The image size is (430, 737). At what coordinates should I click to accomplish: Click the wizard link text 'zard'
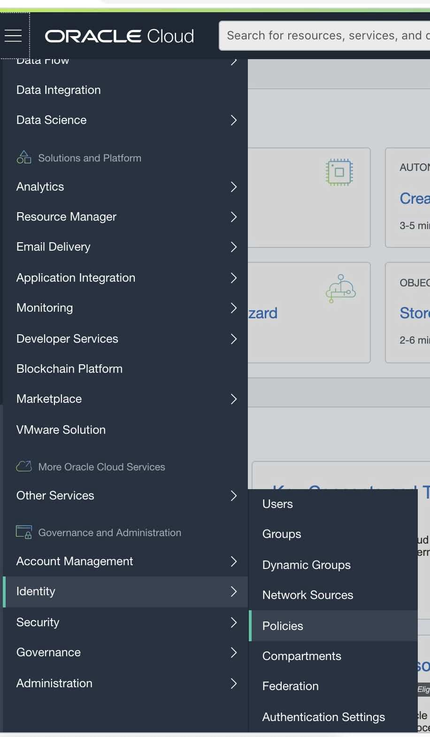click(263, 313)
